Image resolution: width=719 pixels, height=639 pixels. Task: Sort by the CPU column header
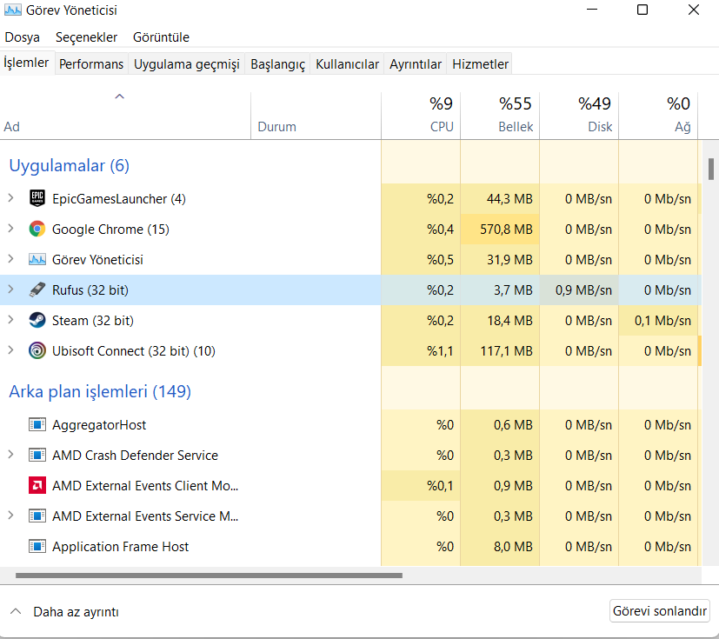point(421,116)
